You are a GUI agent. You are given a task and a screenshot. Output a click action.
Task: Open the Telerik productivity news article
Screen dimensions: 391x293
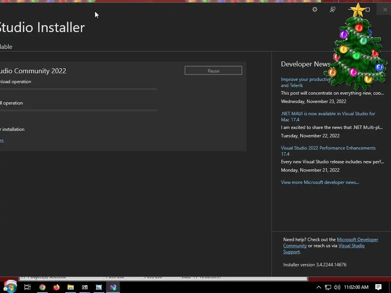[306, 82]
